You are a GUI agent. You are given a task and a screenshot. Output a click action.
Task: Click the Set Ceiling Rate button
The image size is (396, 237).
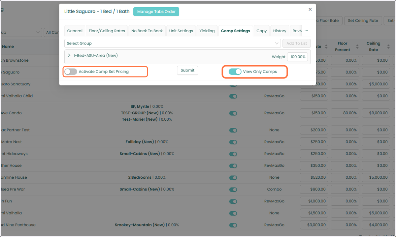click(x=363, y=20)
